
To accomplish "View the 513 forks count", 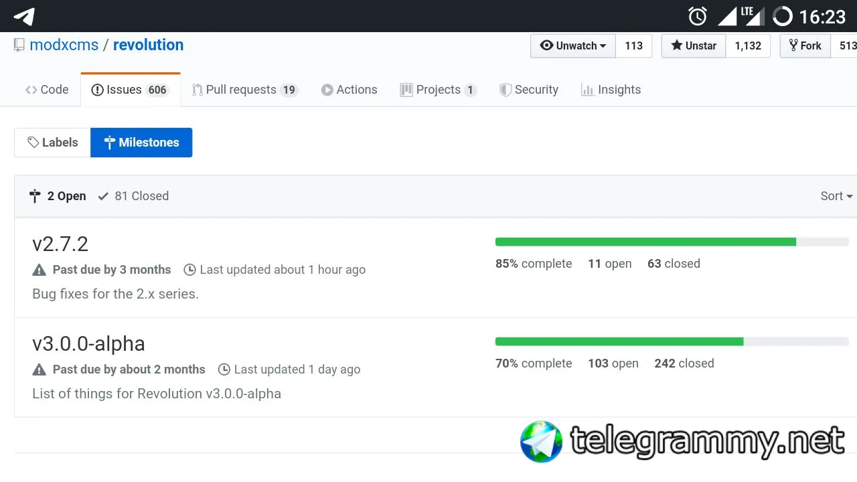I will click(845, 46).
